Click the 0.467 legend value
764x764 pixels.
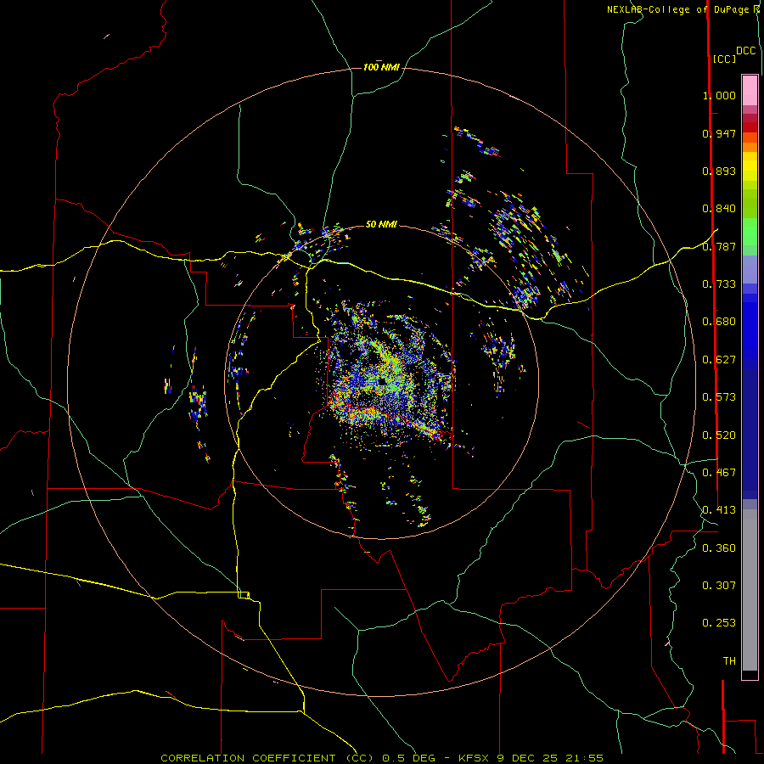719,473
